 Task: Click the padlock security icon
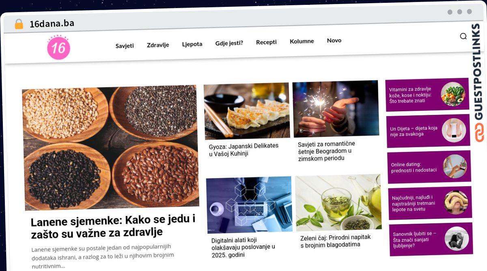point(19,24)
